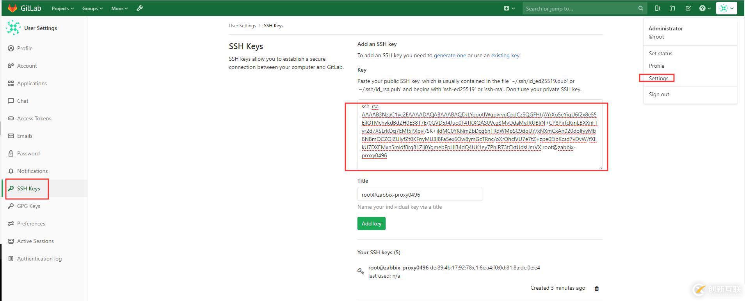Image resolution: width=745 pixels, height=301 pixels.
Task: Click the GPG Keys key icon
Action: (11, 206)
